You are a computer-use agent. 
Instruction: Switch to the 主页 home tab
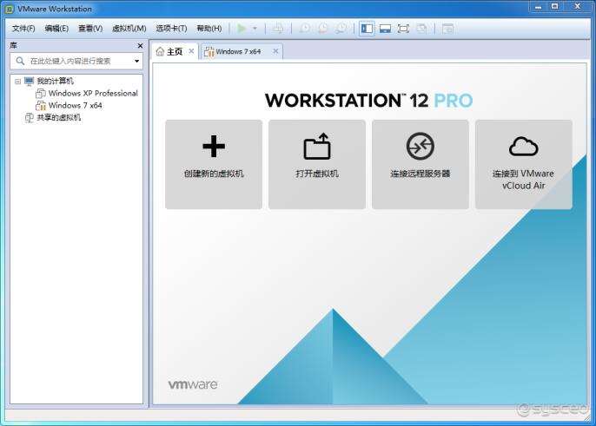point(175,52)
